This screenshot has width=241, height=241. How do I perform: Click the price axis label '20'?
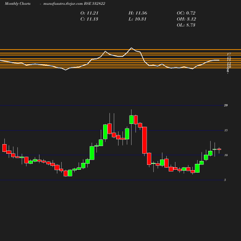click(x=226, y=106)
